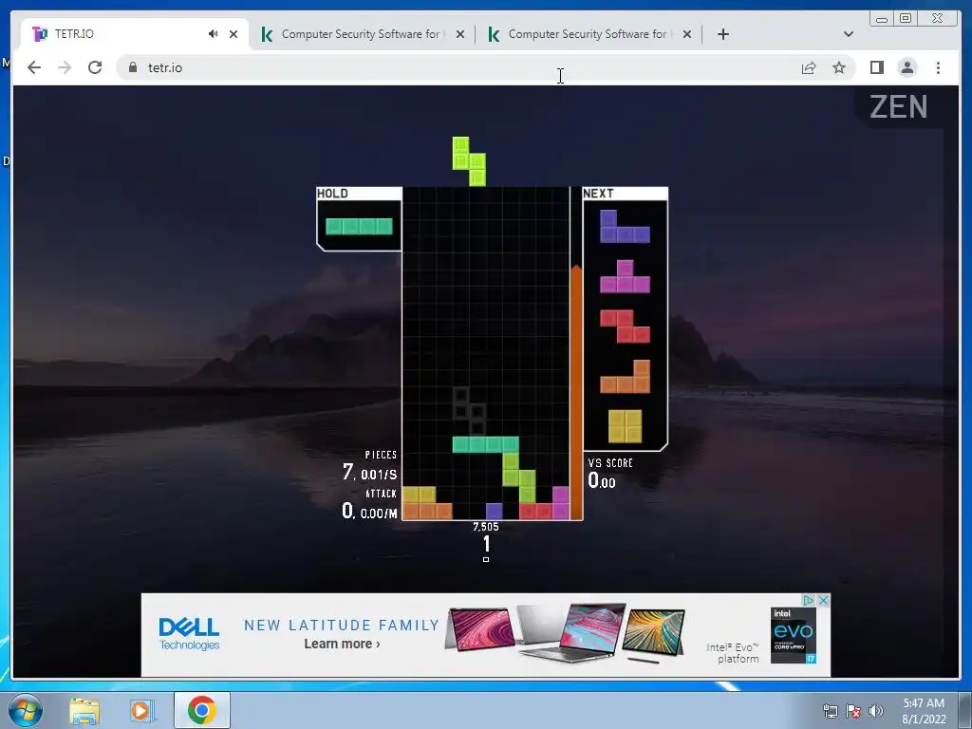Image resolution: width=972 pixels, height=729 pixels.
Task: Click the level number 1 below board
Action: coord(487,544)
